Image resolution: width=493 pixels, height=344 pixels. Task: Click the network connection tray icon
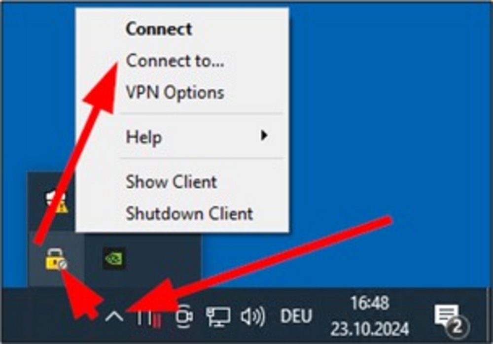218,316
